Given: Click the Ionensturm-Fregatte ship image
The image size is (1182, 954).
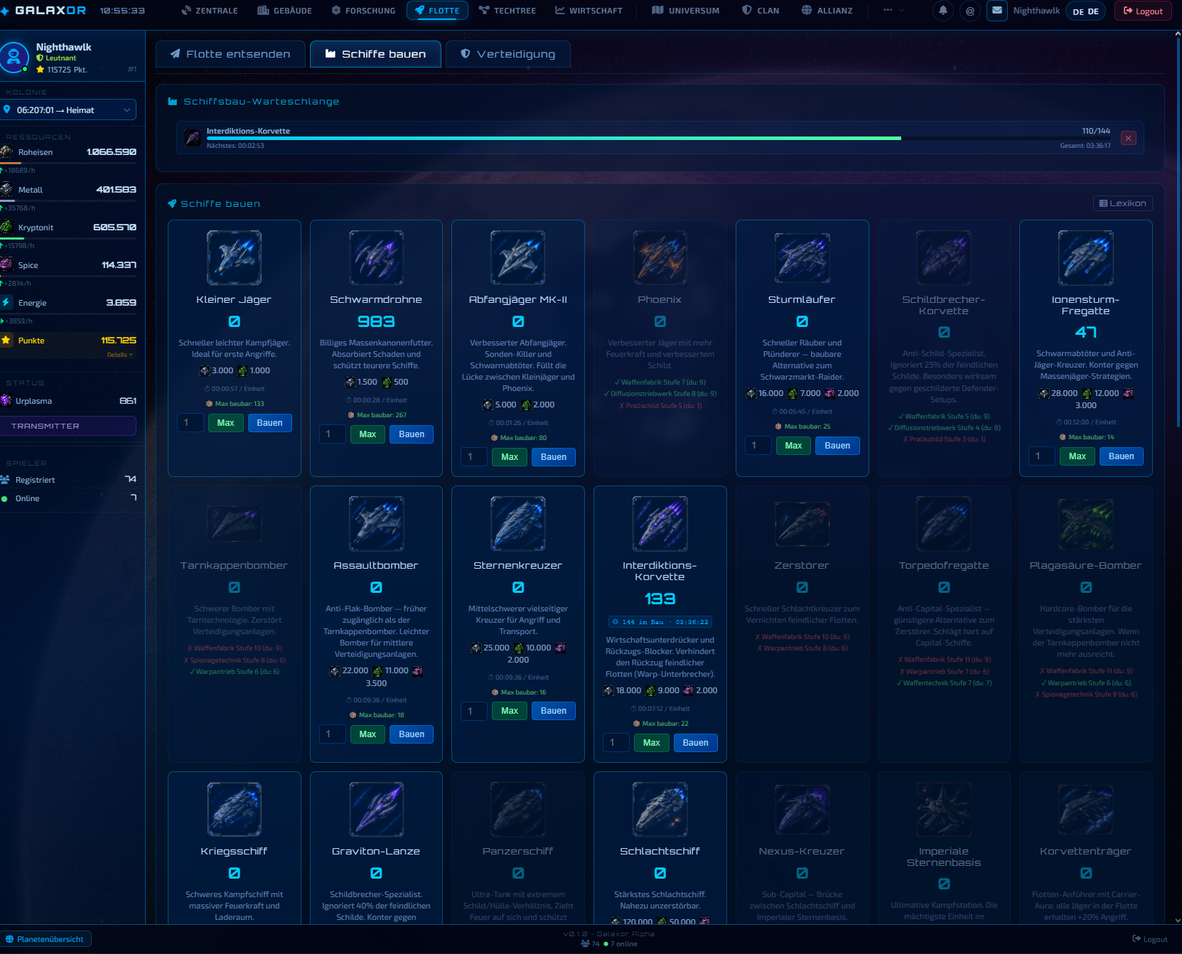Looking at the screenshot, I should pos(1085,257).
